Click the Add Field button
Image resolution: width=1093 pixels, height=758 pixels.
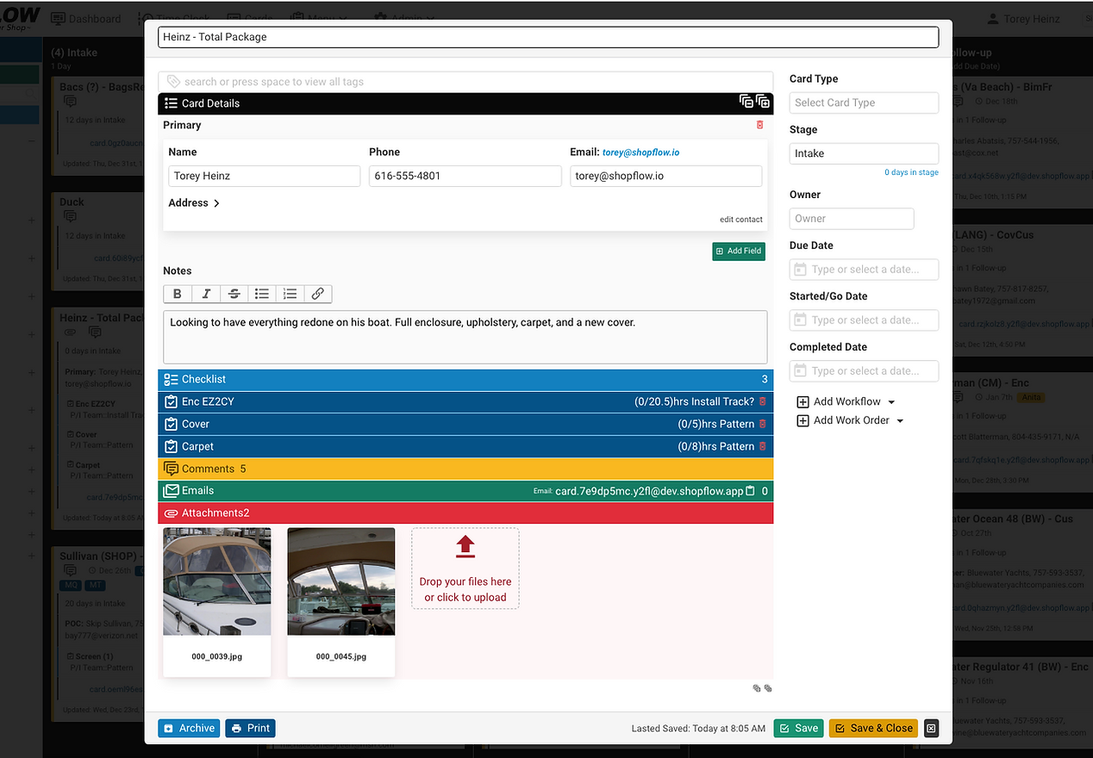739,251
